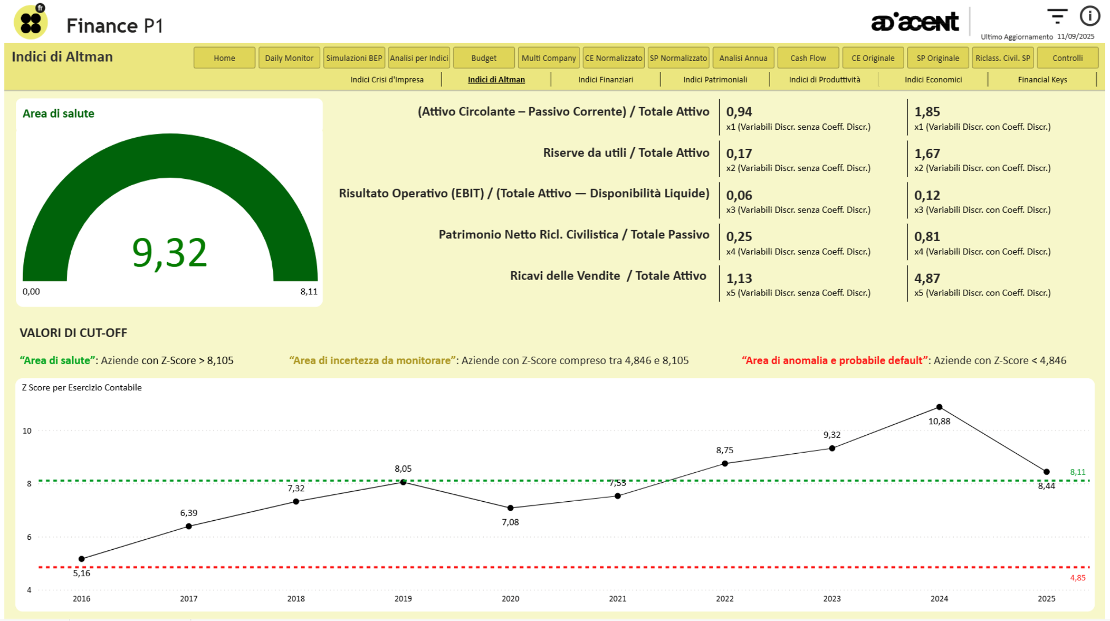
Task: Select the Multi Company button
Action: click(x=549, y=58)
